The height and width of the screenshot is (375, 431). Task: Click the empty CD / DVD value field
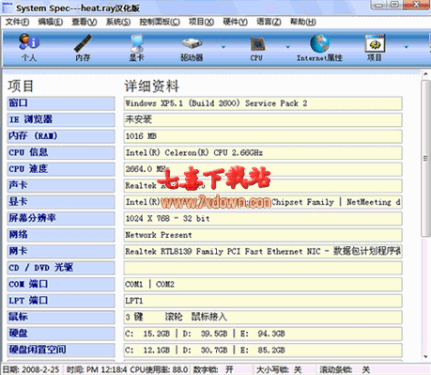[x=263, y=268]
